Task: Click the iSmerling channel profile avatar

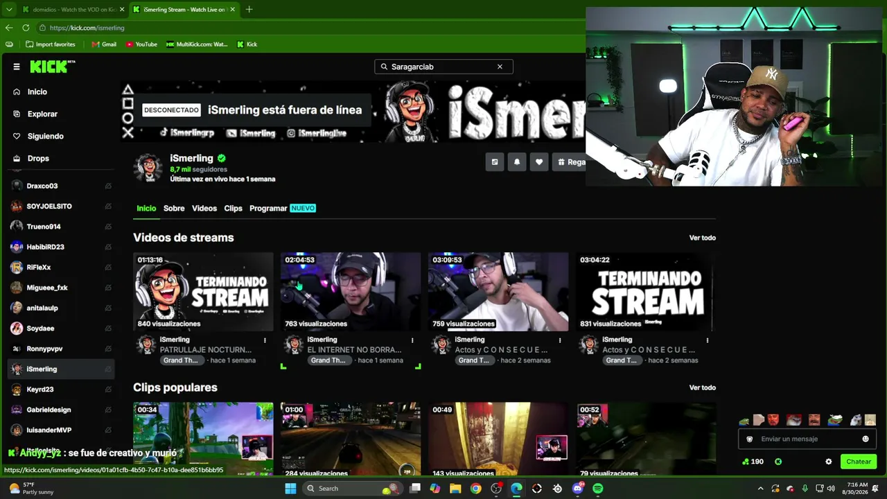Action: point(148,168)
